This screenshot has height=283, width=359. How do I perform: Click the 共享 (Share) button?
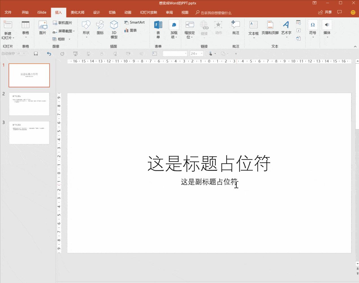(325, 12)
